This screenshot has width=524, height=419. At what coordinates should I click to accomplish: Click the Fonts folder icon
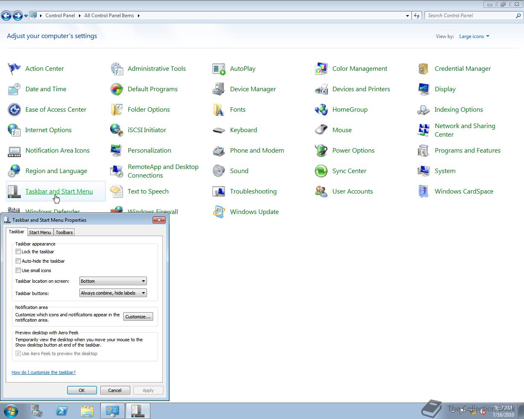click(x=219, y=110)
